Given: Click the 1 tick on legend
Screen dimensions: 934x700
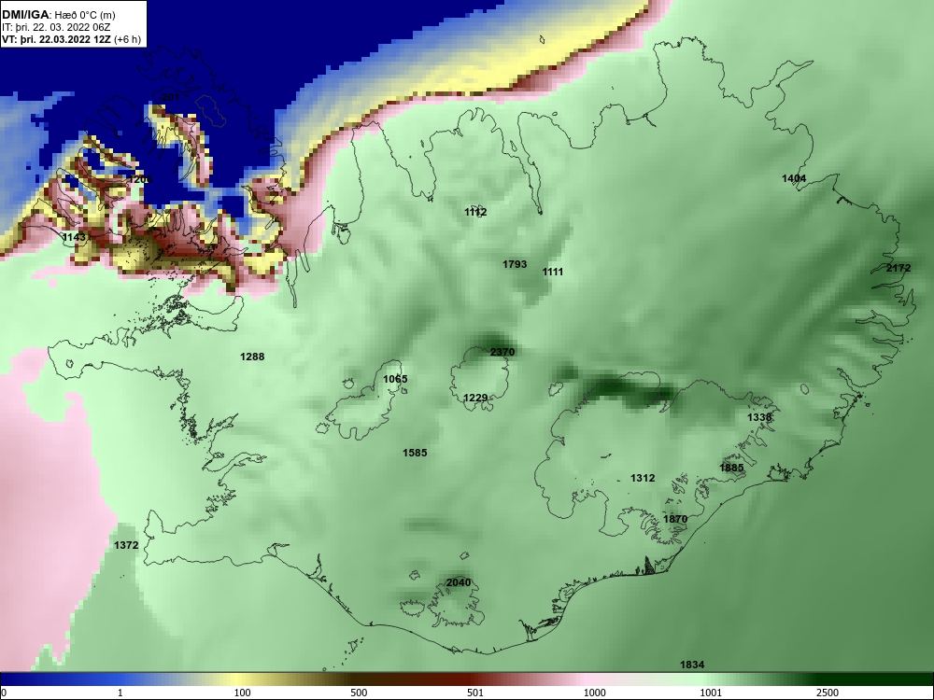Looking at the screenshot, I should (x=120, y=693).
